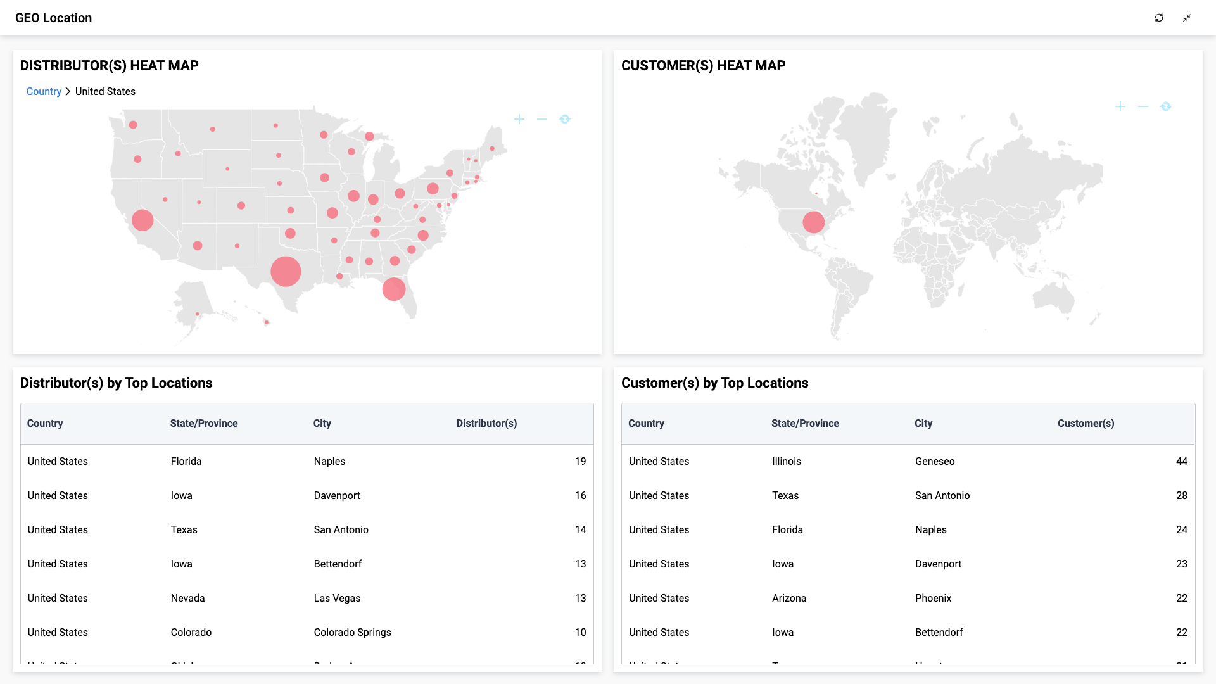1216x684 pixels.
Task: Expand the breadcrumb chevron after Country
Action: click(67, 91)
